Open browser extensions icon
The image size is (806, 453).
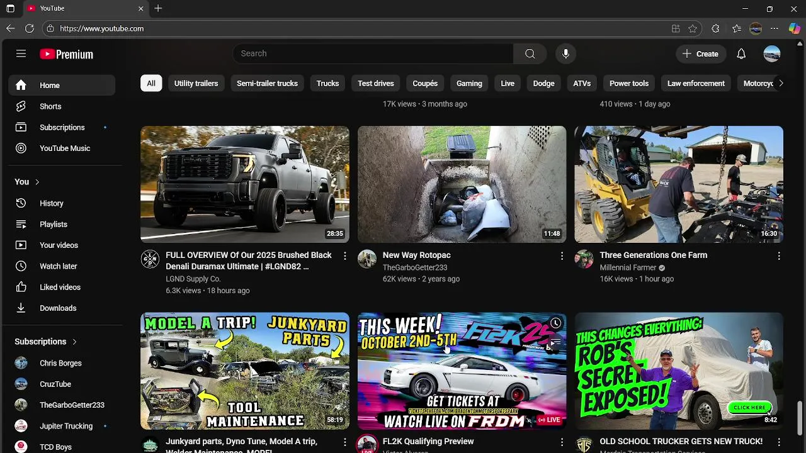pyautogui.click(x=715, y=28)
